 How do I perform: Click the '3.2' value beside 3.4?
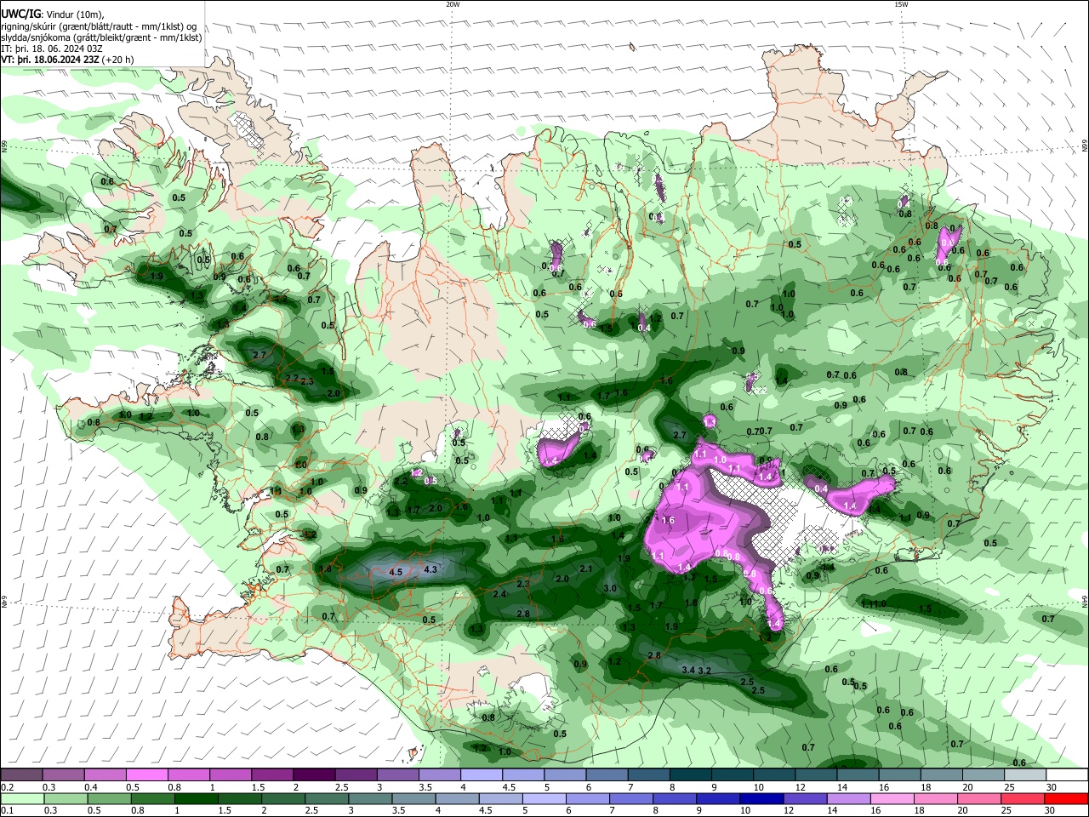(704, 671)
